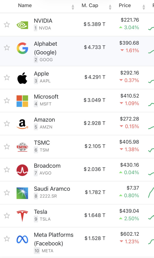
Task: Add Saudi Aramco to favorites star
Action: pyautogui.click(x=7, y=193)
